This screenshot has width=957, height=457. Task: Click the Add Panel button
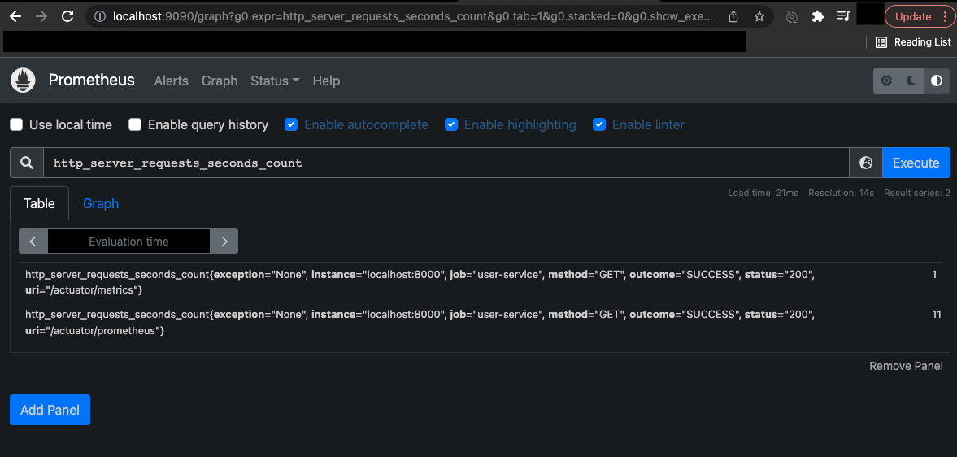point(50,410)
